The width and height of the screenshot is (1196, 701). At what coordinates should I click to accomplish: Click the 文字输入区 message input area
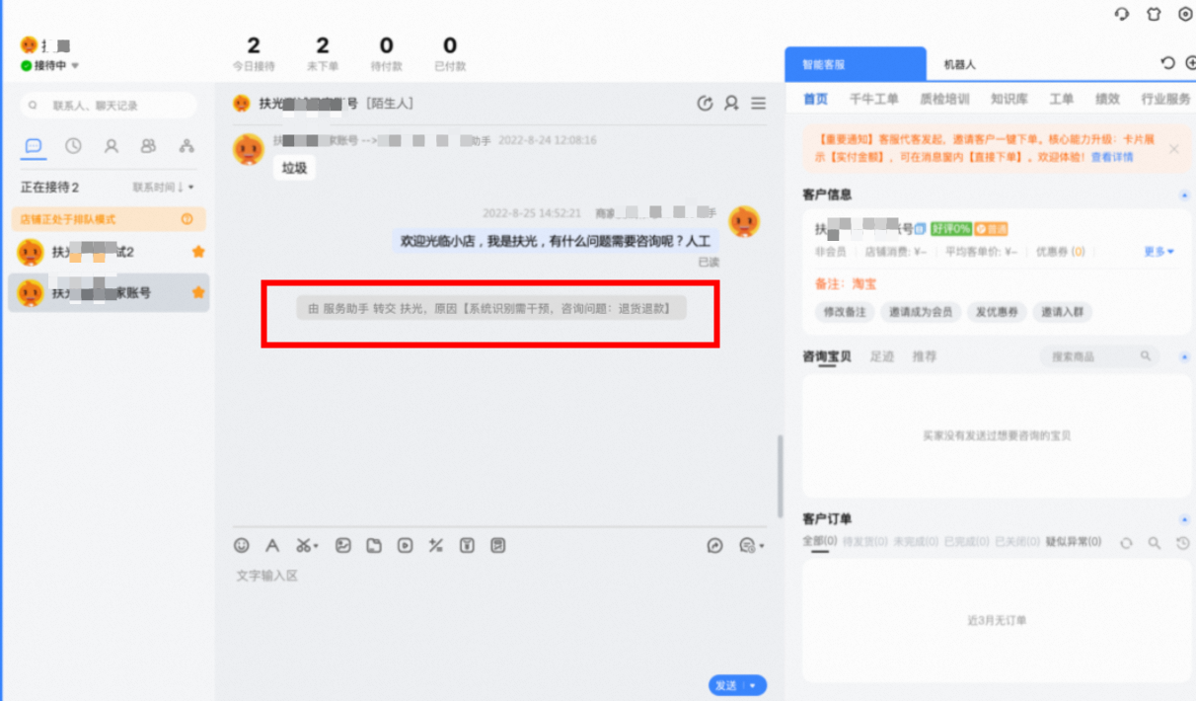[x=499, y=617]
